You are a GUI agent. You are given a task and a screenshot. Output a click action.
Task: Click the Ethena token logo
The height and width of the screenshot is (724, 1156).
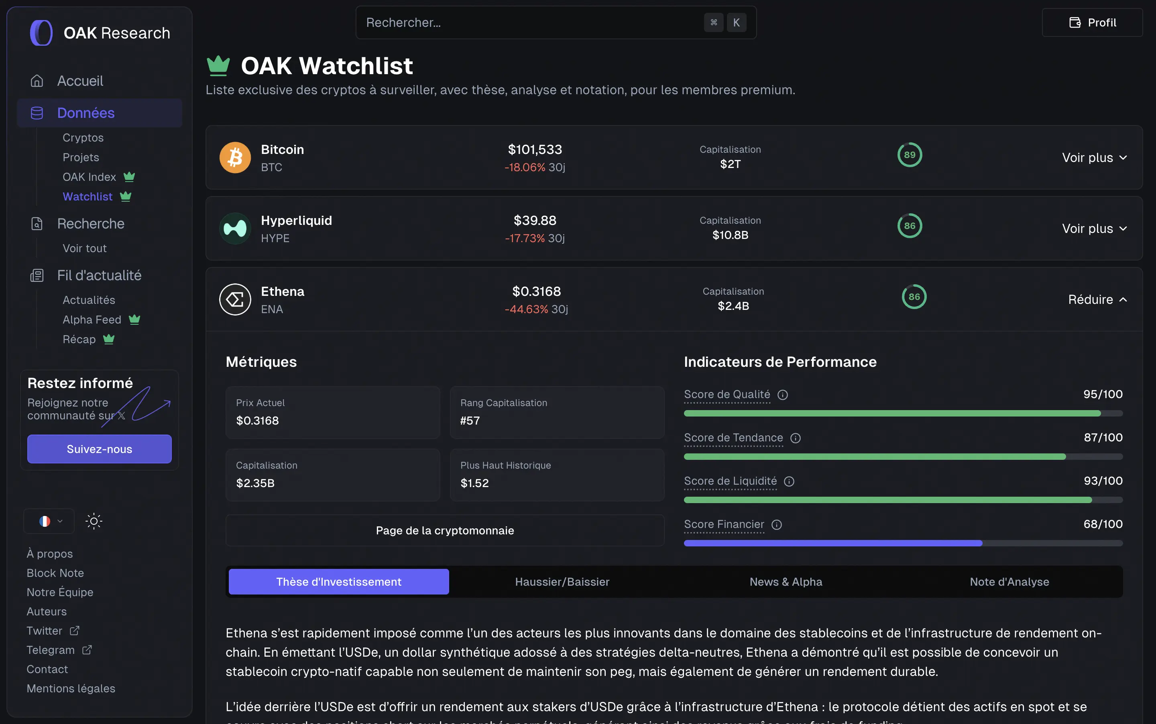point(235,299)
